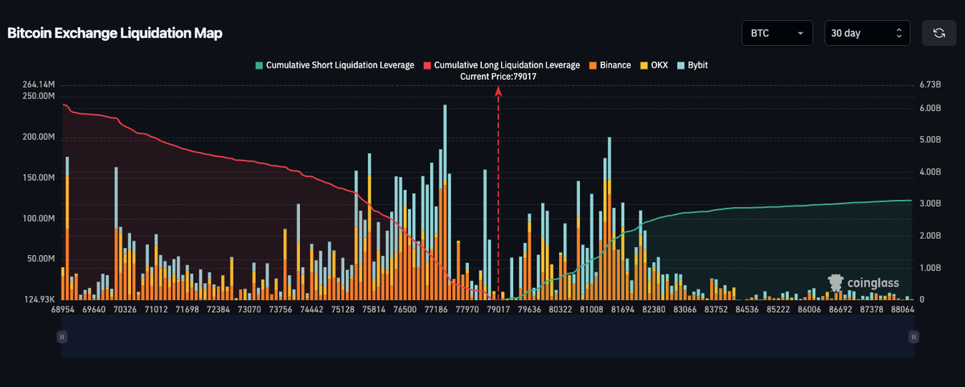Click the red Long Liquidation legend swatch
Image resolution: width=965 pixels, height=387 pixels.
click(427, 65)
